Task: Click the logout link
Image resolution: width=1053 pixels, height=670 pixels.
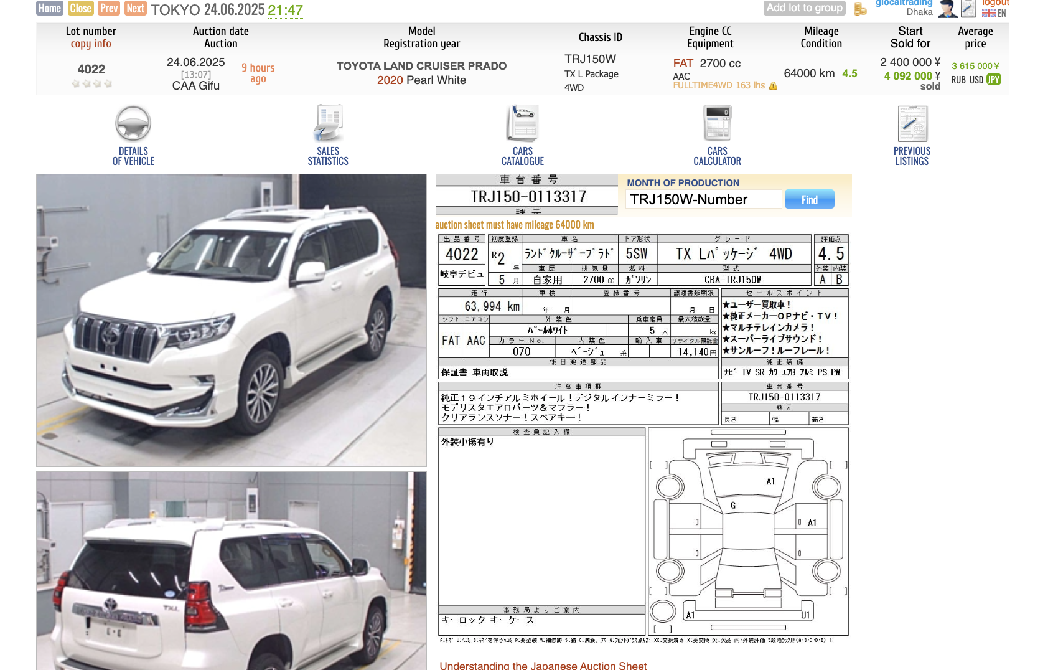Action: click(995, 3)
